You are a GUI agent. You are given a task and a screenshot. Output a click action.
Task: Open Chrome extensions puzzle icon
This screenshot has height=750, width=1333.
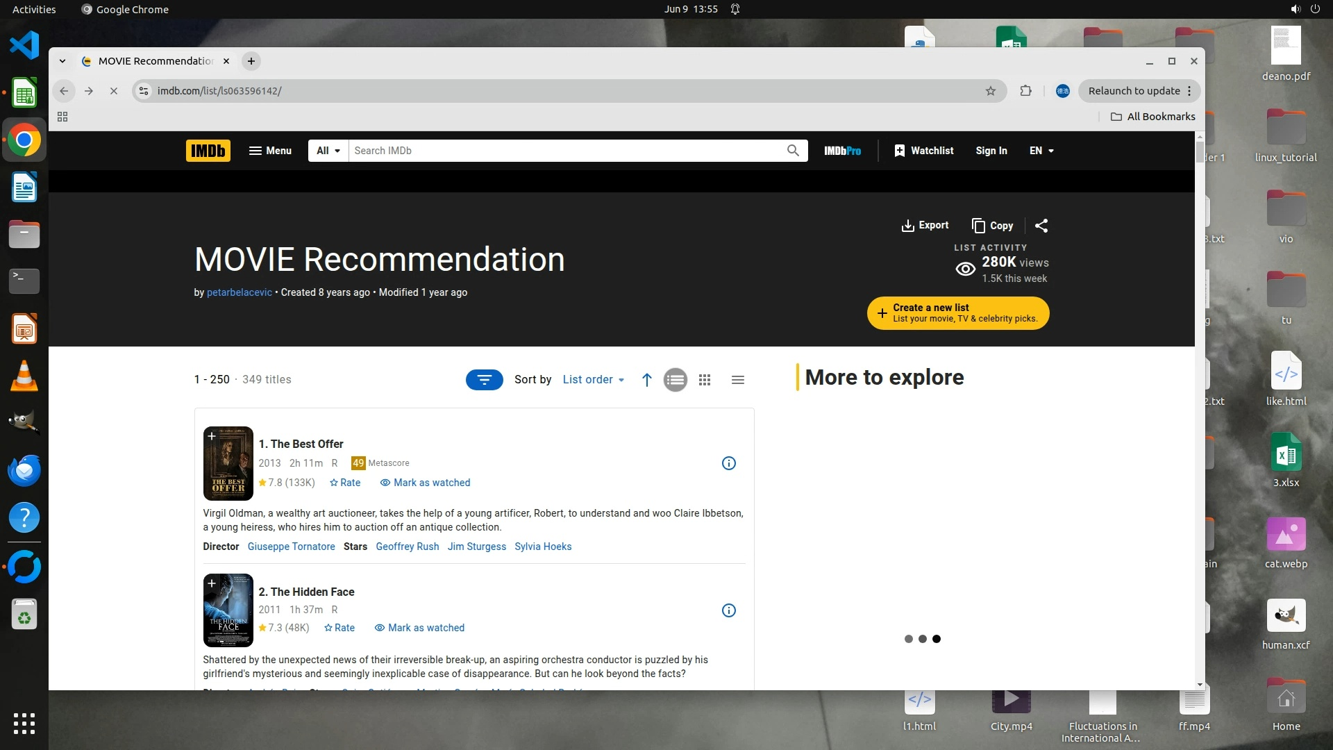(1025, 91)
